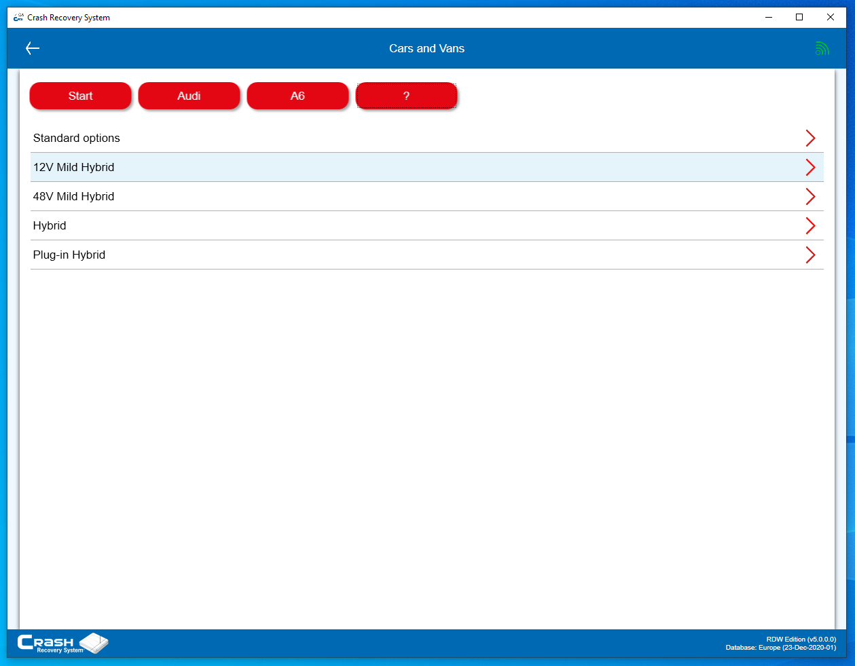Close the Crash Recovery System window
The height and width of the screenshot is (666, 855).
831,18
